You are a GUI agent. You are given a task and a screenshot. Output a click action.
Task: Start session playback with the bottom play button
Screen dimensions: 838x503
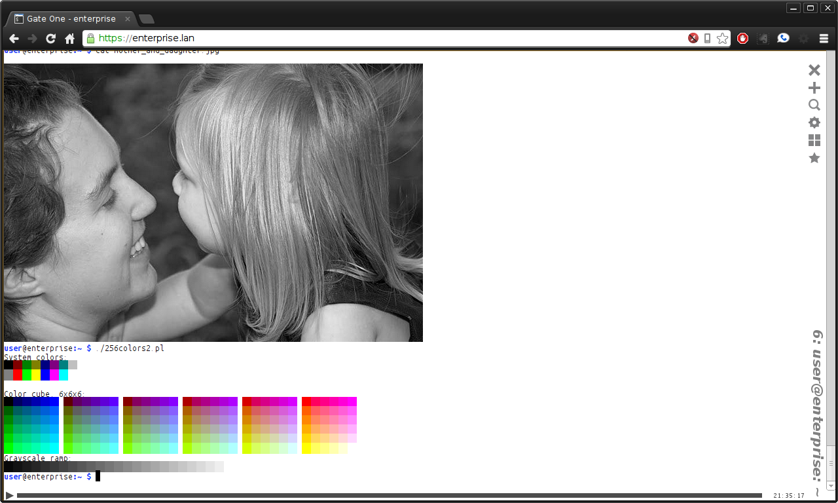[x=9, y=496]
